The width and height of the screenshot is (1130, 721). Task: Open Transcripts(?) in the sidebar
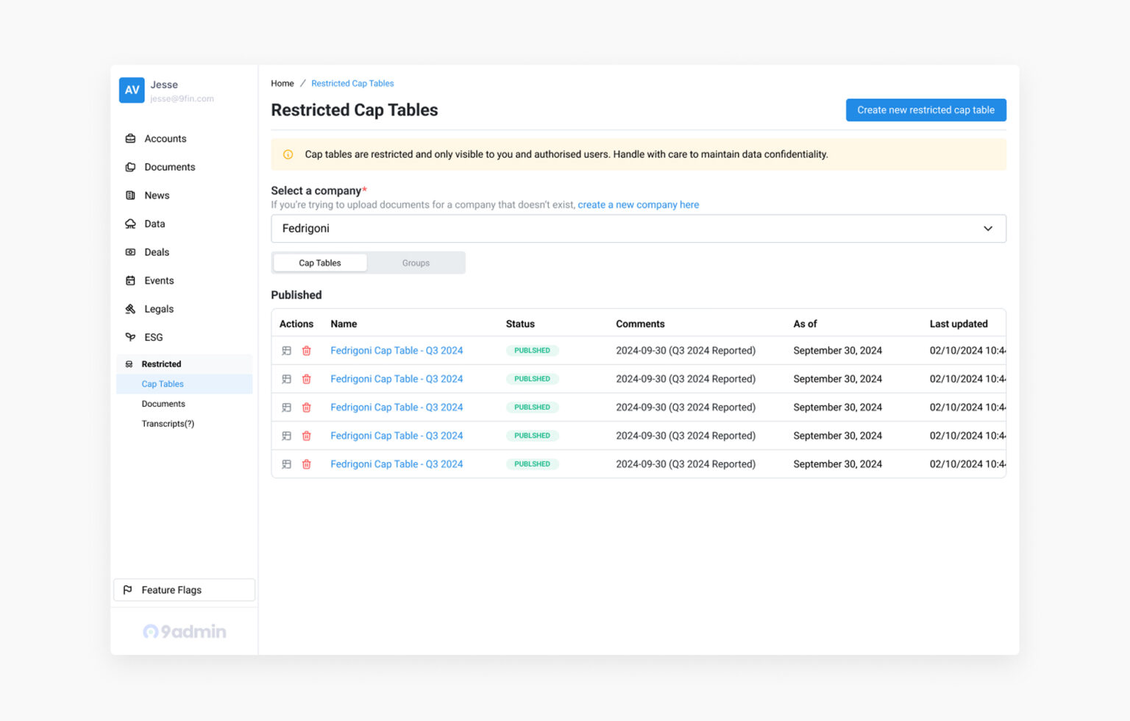[168, 424]
